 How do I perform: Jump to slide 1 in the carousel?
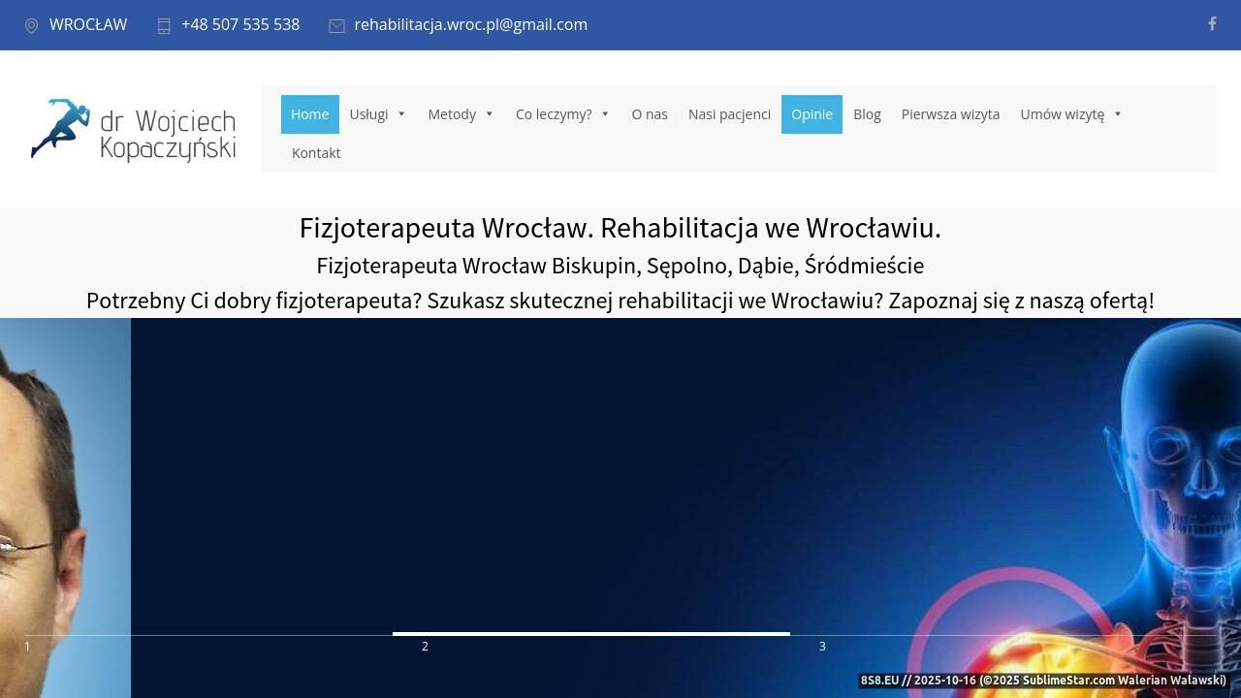point(27,646)
